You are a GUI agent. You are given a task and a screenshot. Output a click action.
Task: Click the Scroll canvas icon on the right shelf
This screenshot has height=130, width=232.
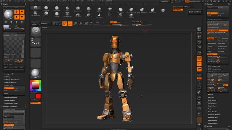[x=199, y=37]
